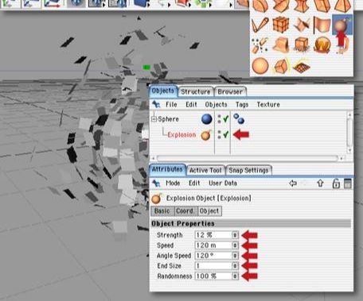This screenshot has width=363, height=301.
Task: Click the Speed input field
Action: (x=213, y=245)
